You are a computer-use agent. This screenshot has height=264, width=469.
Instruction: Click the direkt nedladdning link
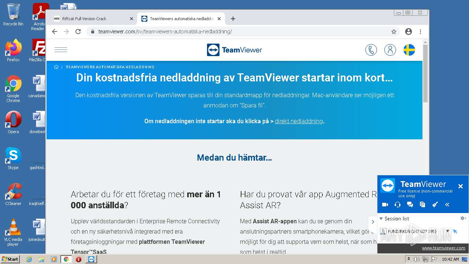coord(299,121)
